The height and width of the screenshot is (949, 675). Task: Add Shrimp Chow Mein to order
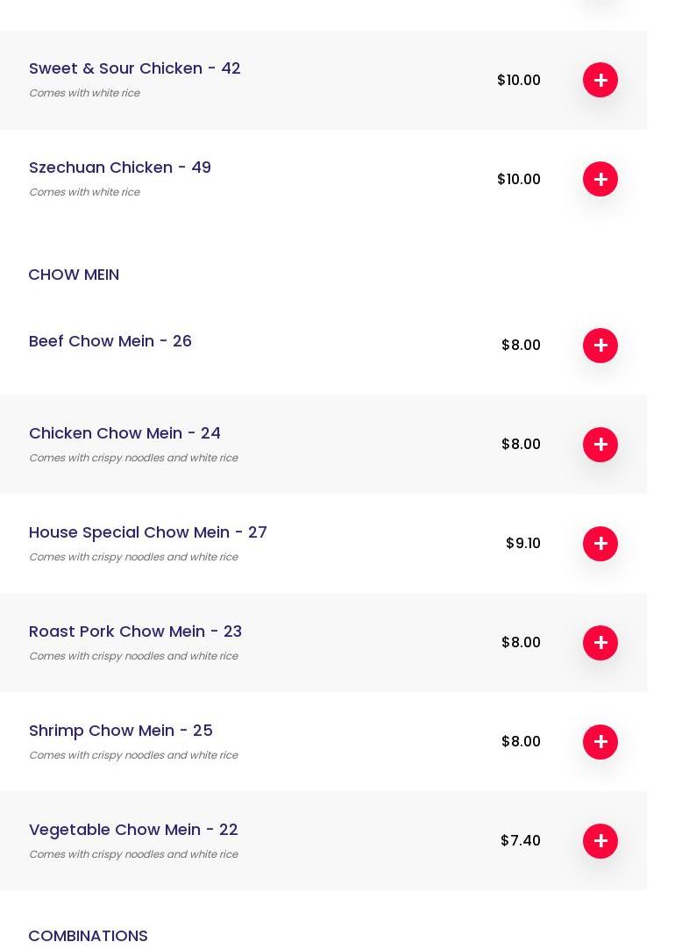(600, 742)
